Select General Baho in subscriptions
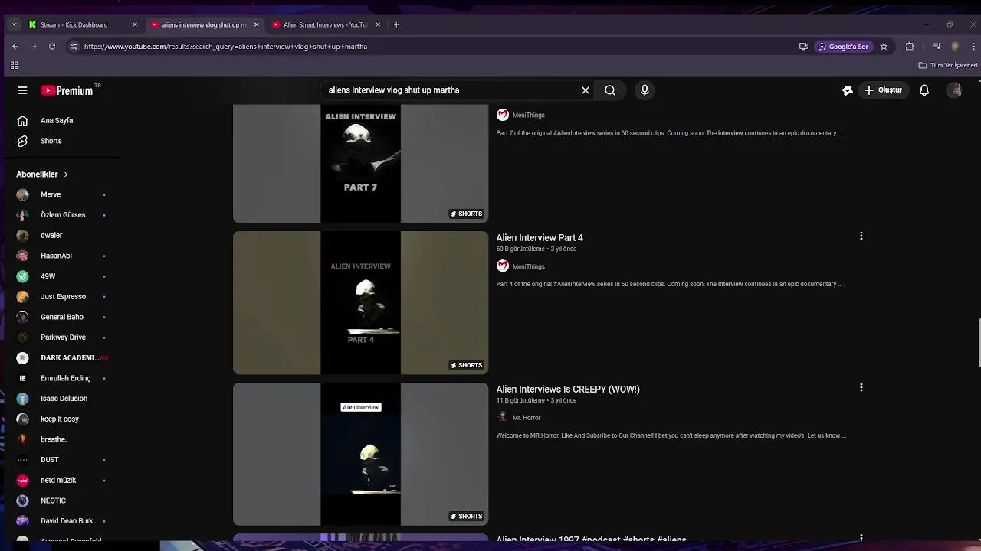The width and height of the screenshot is (981, 551). 63,317
